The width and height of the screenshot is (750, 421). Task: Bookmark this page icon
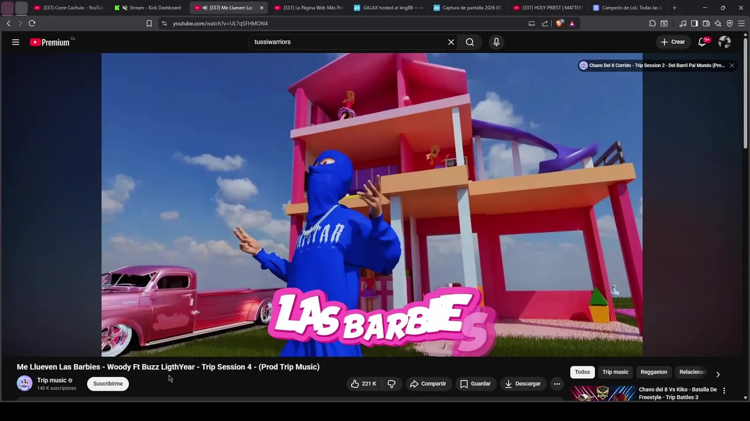(149, 23)
